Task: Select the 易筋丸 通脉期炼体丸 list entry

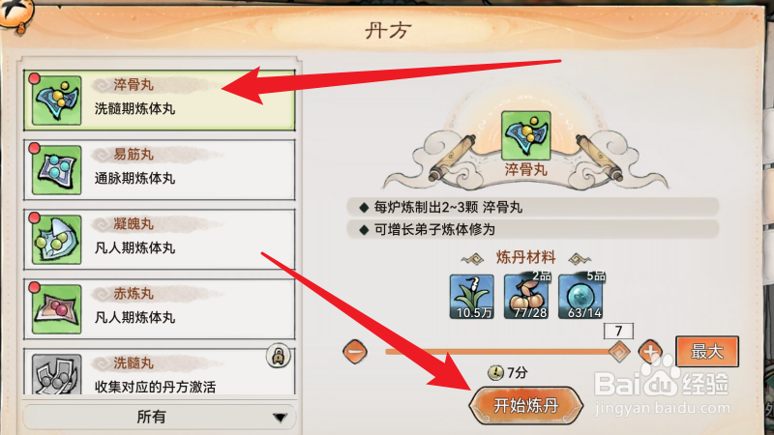Action: 160,170
